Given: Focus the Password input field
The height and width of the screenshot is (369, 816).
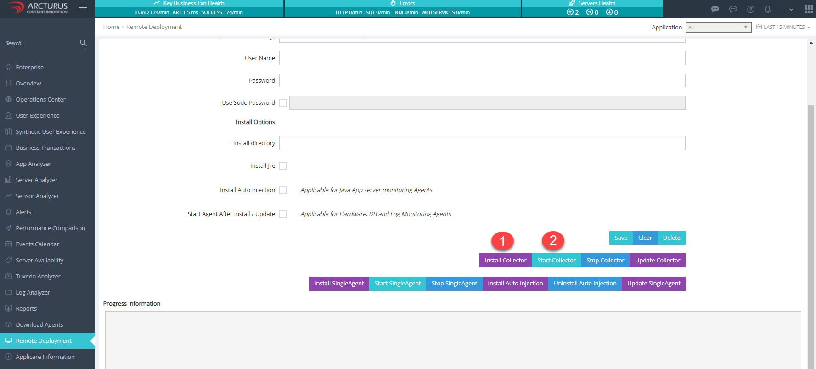Looking at the screenshot, I should tap(482, 80).
